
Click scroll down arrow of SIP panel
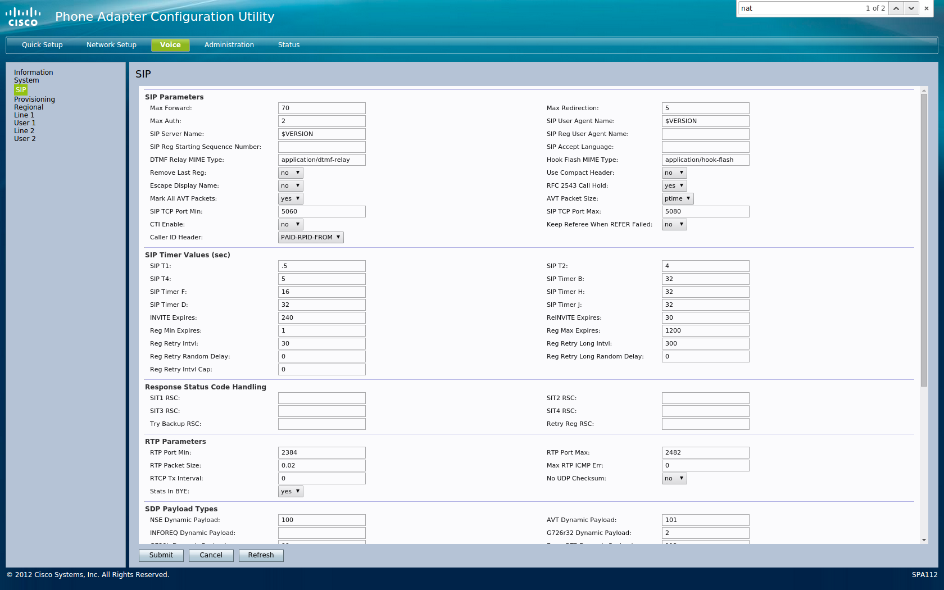(x=924, y=540)
